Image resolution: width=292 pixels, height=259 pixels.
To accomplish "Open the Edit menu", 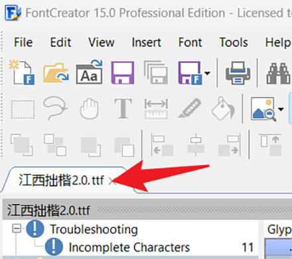I will (60, 42).
